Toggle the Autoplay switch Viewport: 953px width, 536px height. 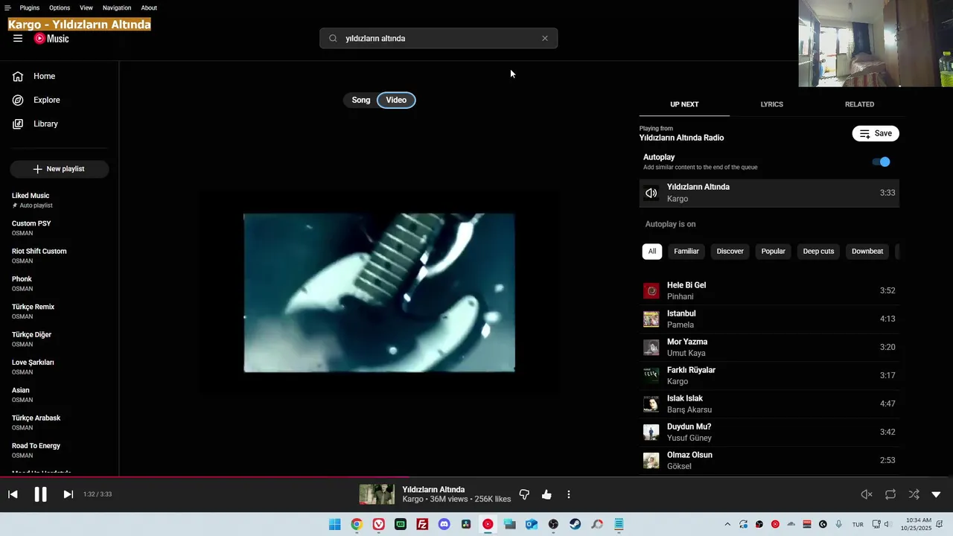click(x=881, y=162)
